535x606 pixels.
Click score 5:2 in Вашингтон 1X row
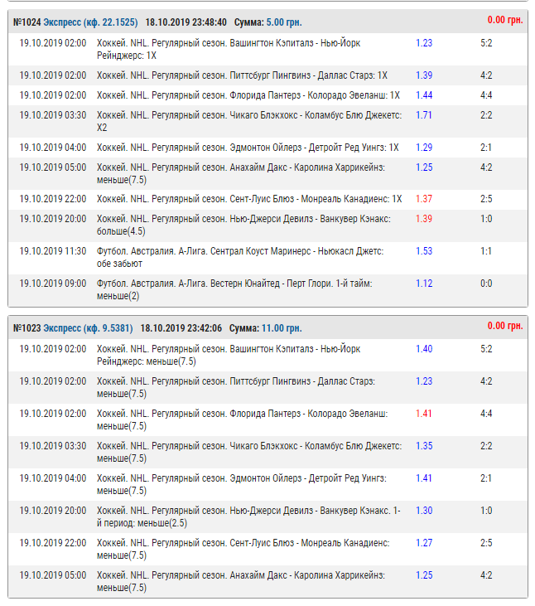[x=486, y=43]
